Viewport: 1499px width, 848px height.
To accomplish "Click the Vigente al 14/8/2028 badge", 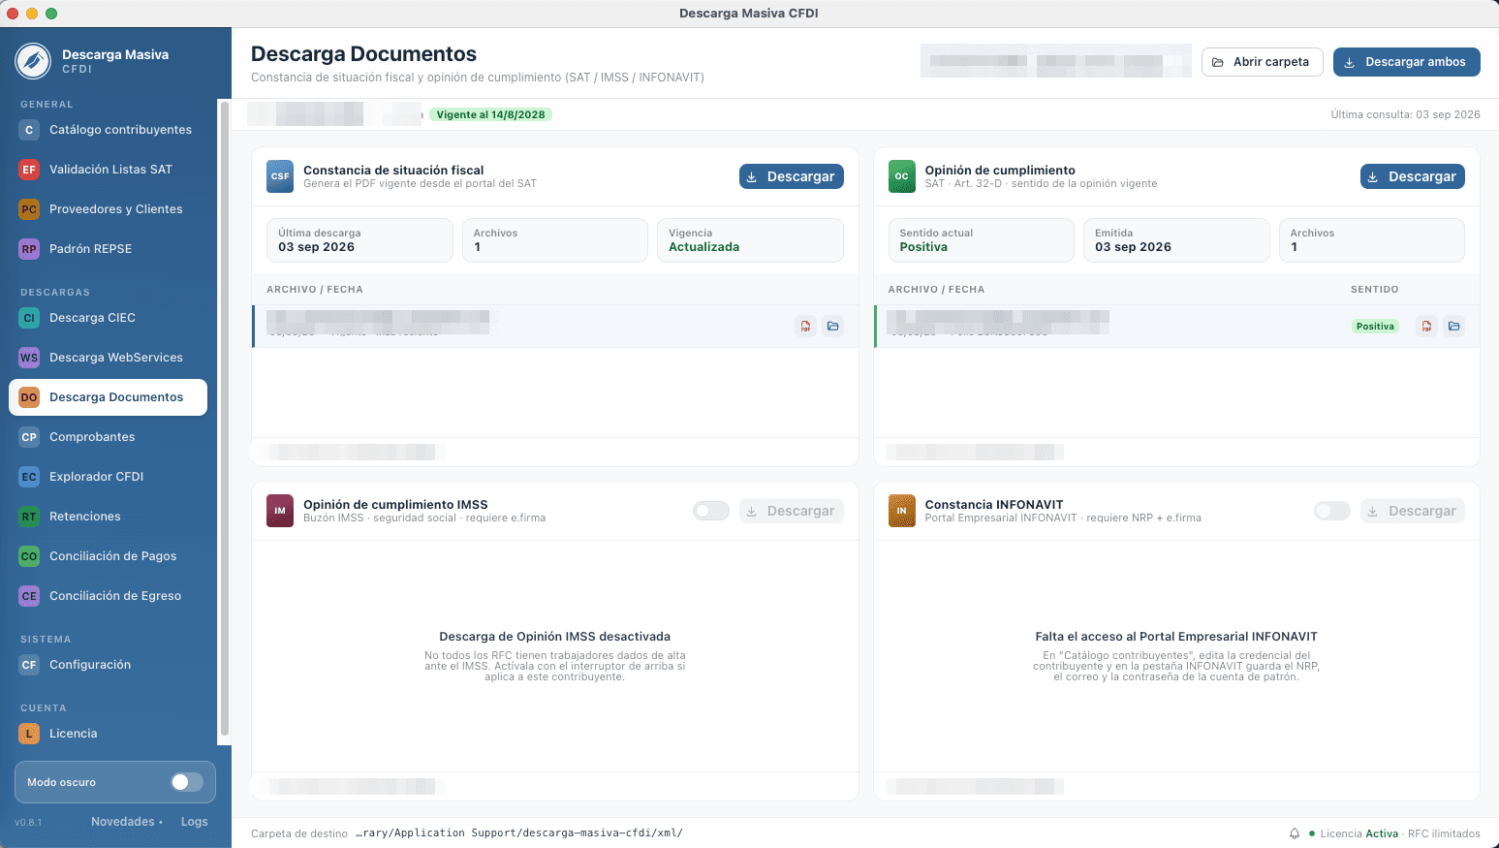I will tap(490, 114).
